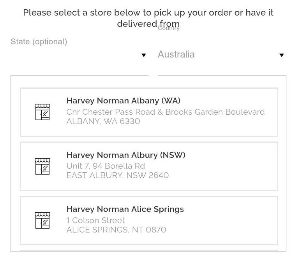
Task: Click the Unit 7, 94 Borella Rd address
Action: 106,166
